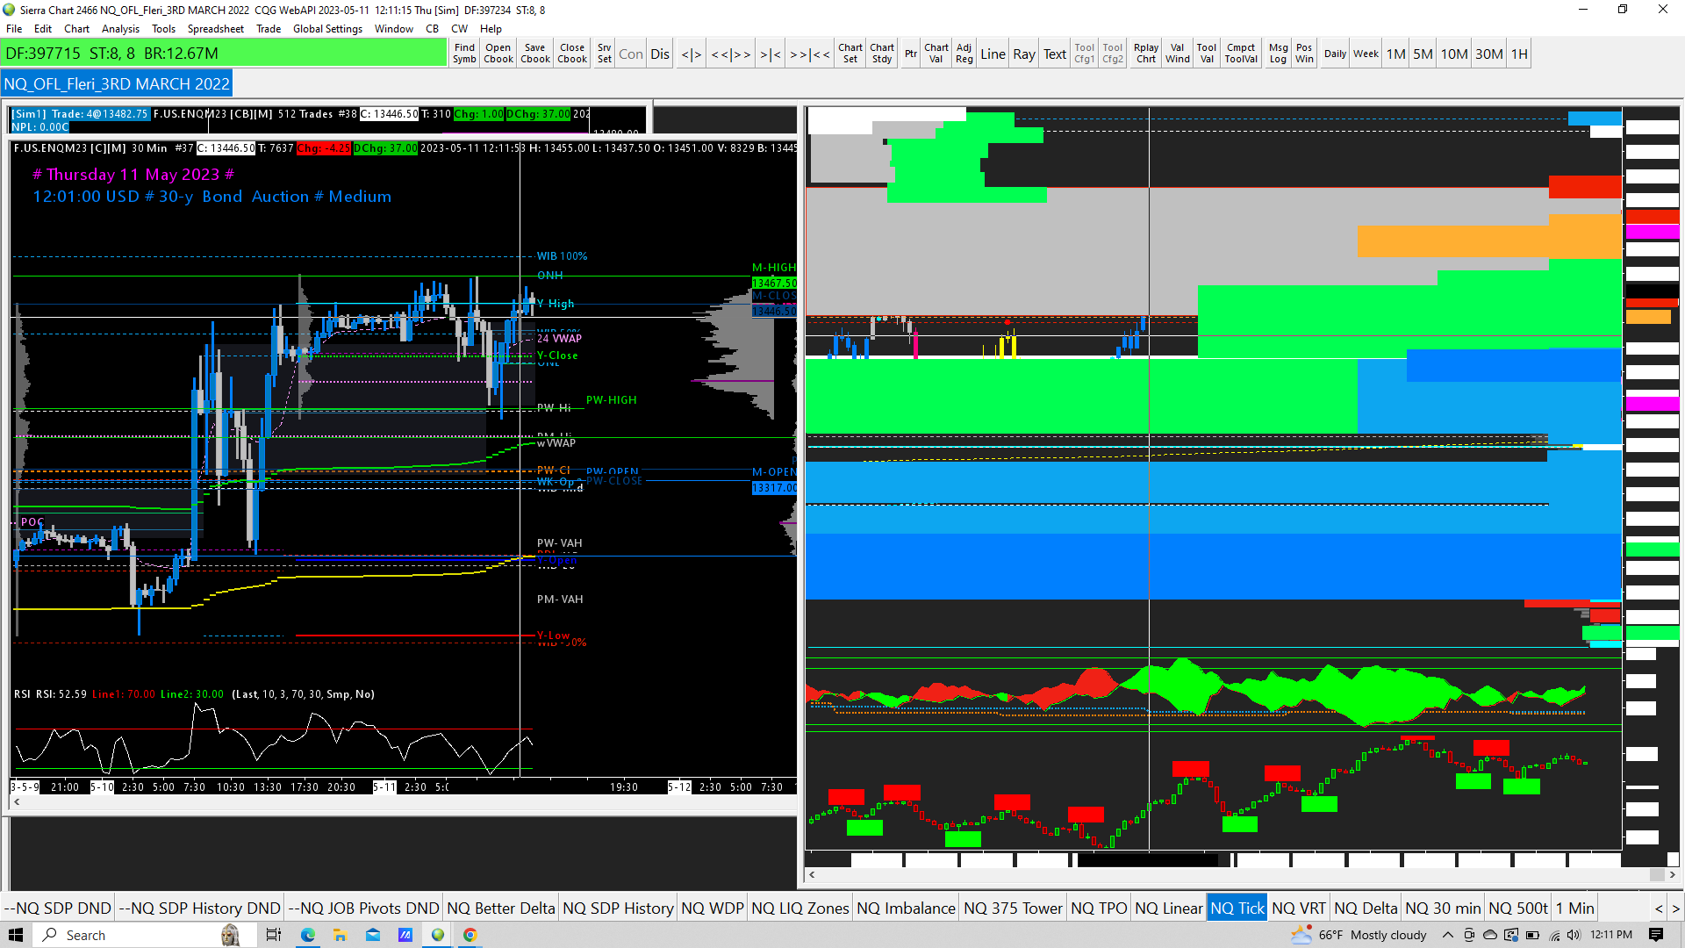1685x948 pixels.
Task: Switch to the NQ Delta chart tab
Action: (x=1366, y=908)
